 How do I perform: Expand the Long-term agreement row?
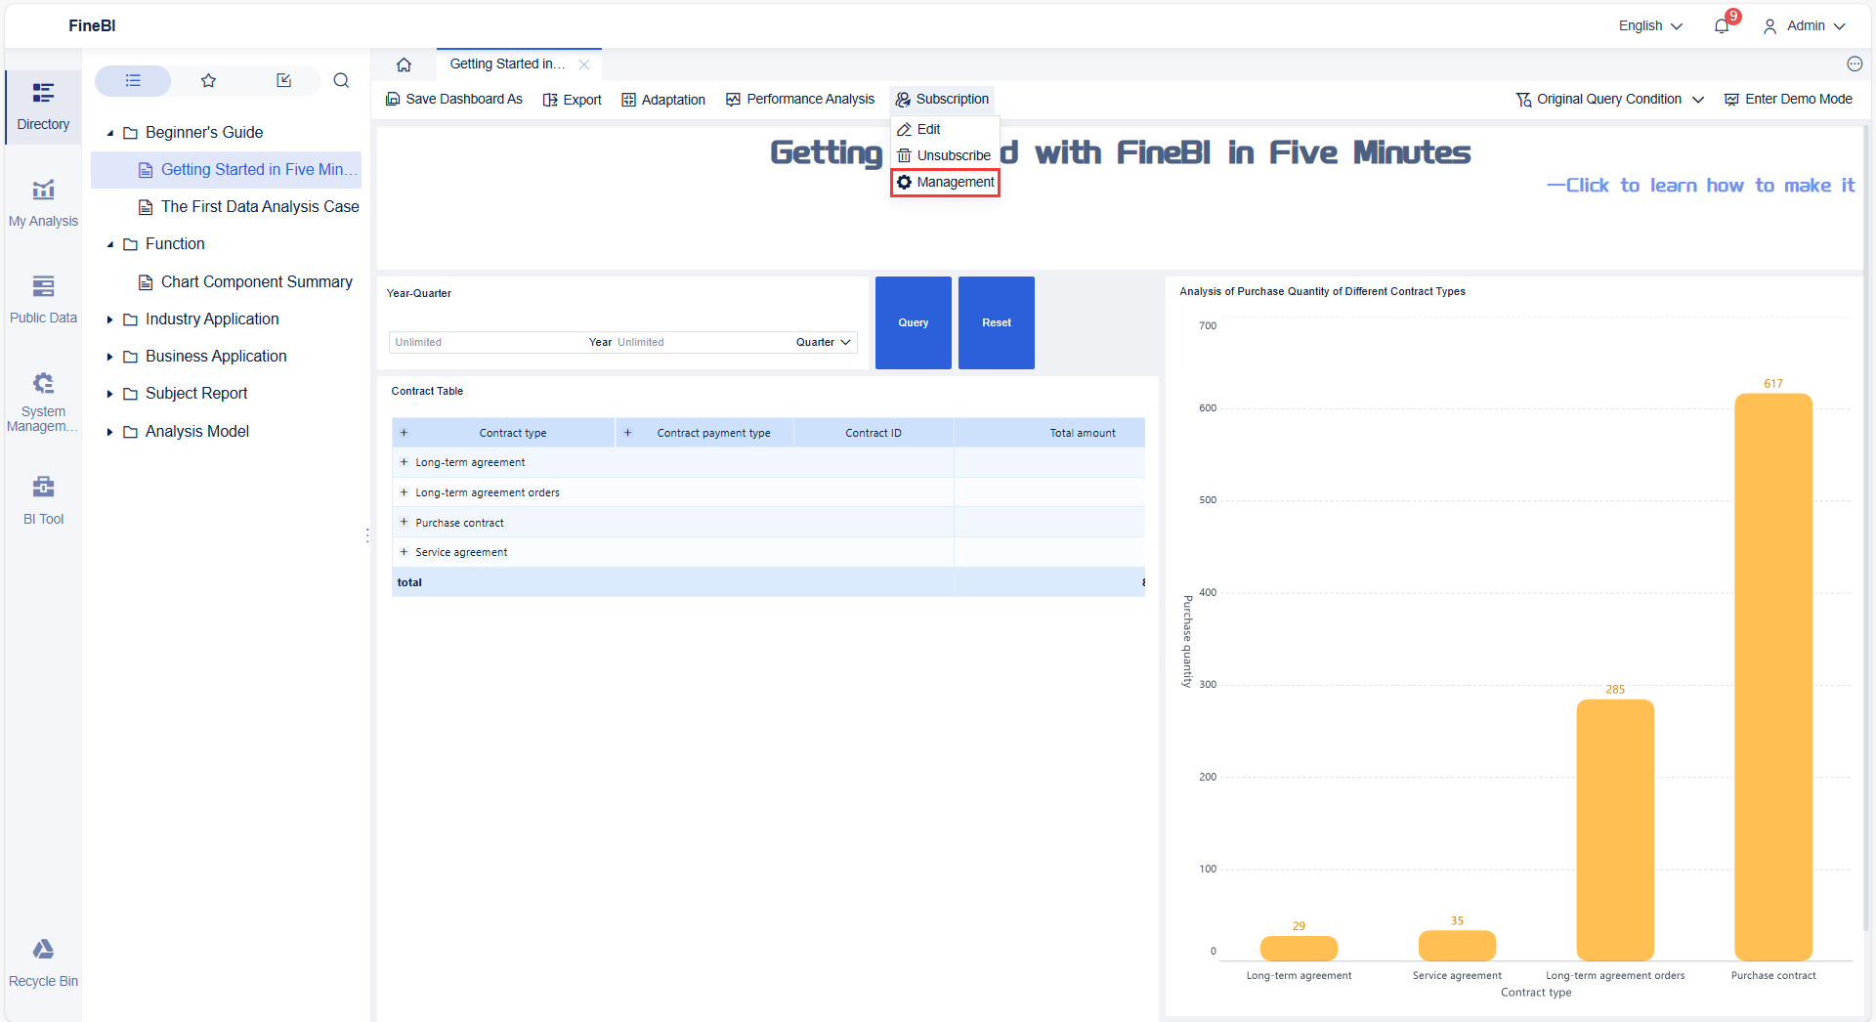click(404, 462)
